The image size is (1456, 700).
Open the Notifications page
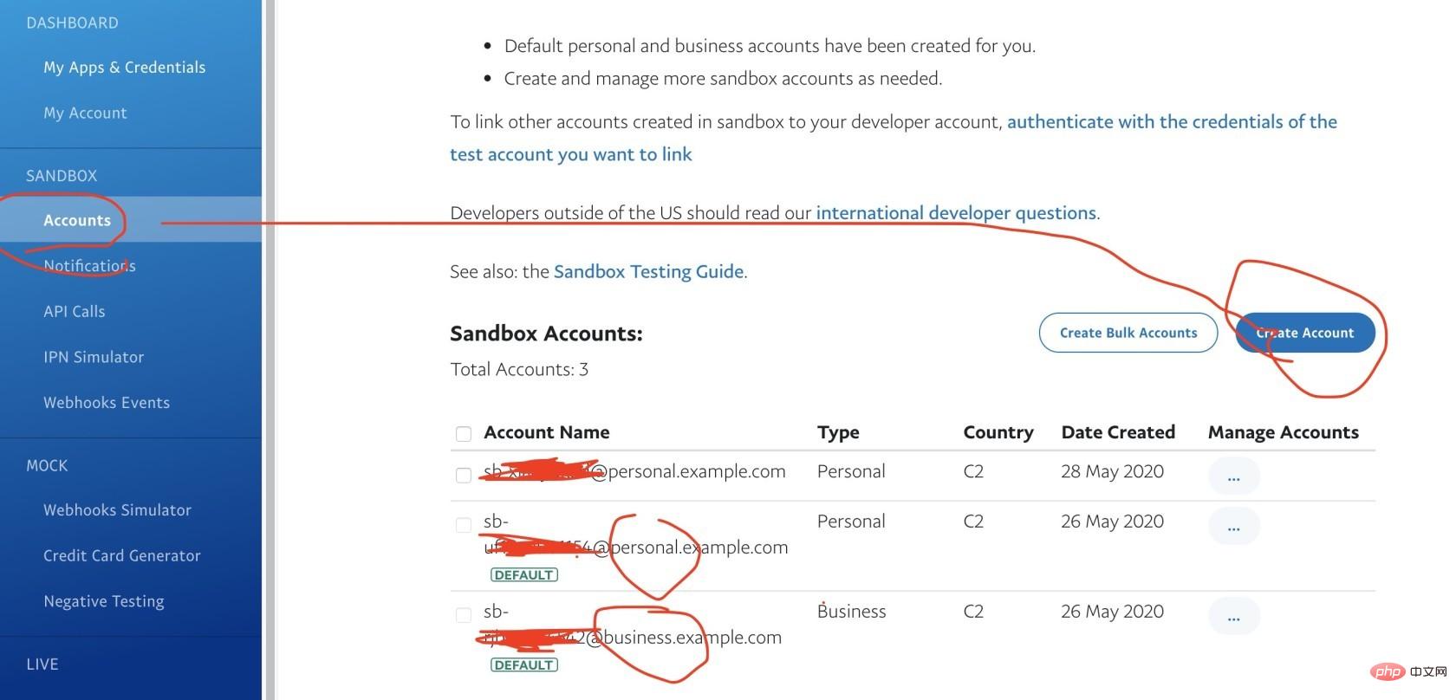(89, 265)
